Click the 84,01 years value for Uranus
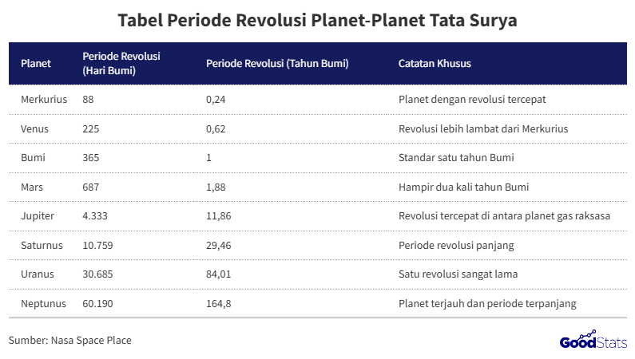Image resolution: width=635 pixels, height=359 pixels. pyautogui.click(x=219, y=274)
